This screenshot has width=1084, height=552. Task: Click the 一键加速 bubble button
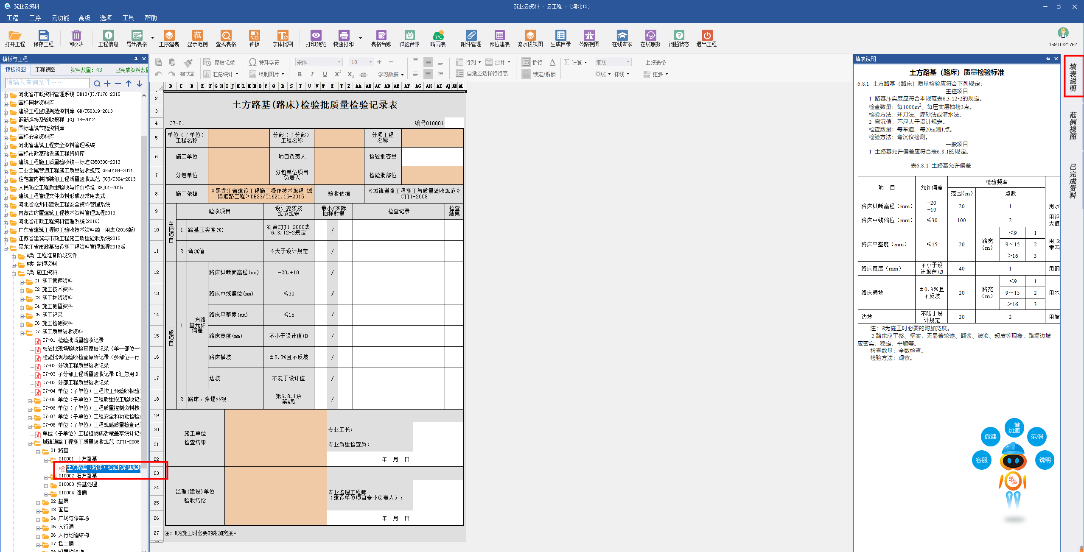(x=1014, y=428)
